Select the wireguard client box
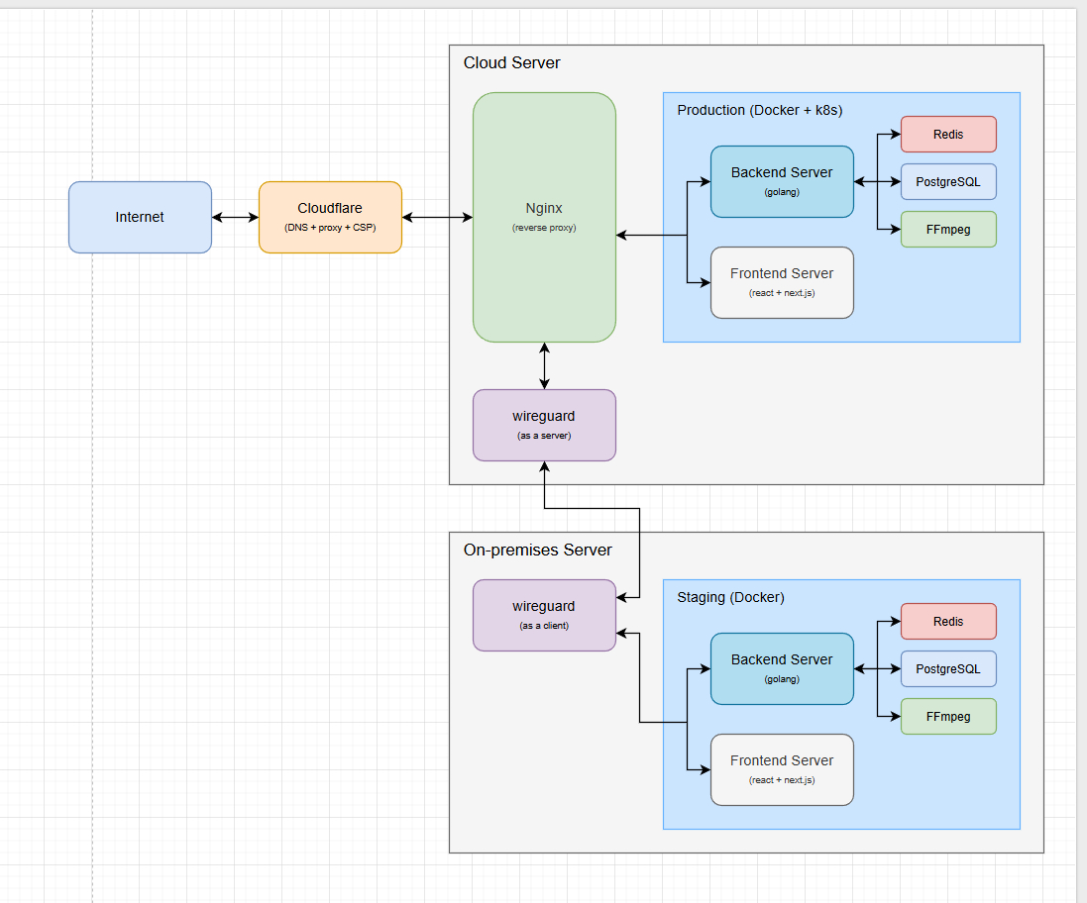The width and height of the screenshot is (1087, 903). (544, 615)
